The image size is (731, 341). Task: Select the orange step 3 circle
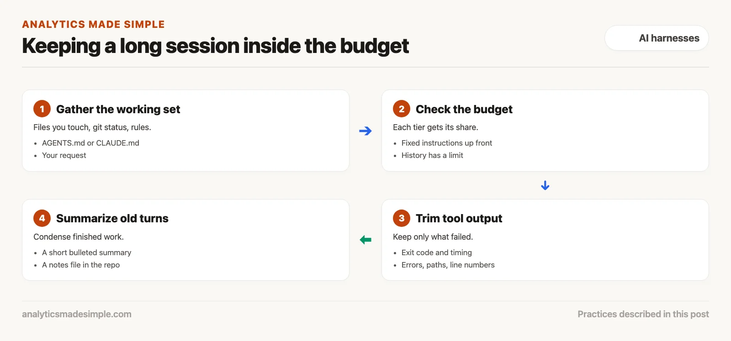tap(402, 218)
